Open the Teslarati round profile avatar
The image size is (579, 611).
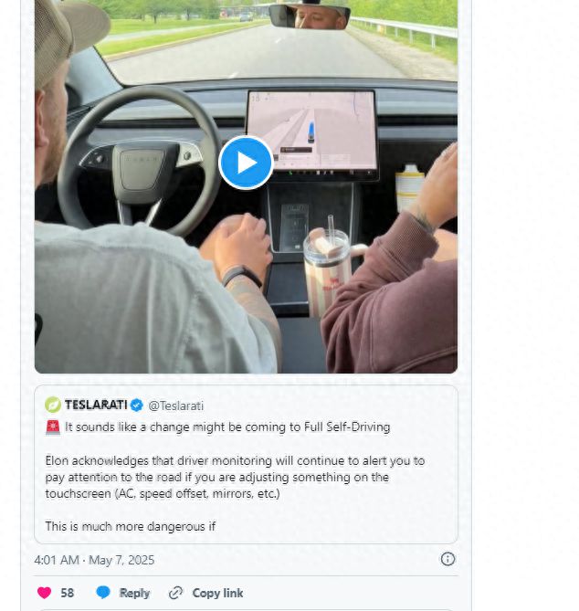point(53,405)
